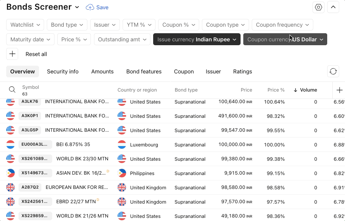Open the Price % filter dropdown

coord(74,39)
